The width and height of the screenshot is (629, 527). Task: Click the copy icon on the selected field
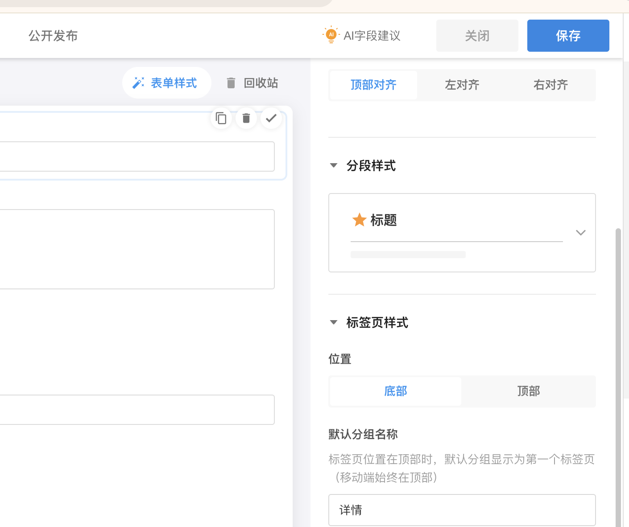221,118
